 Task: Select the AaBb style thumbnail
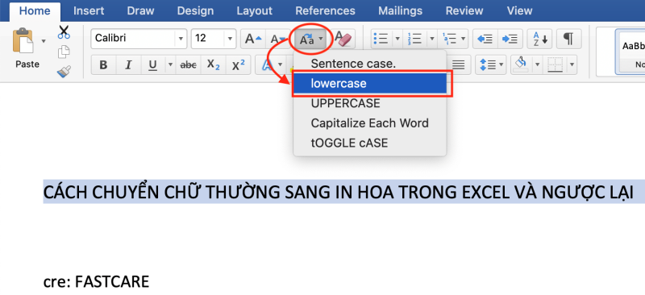[630, 52]
